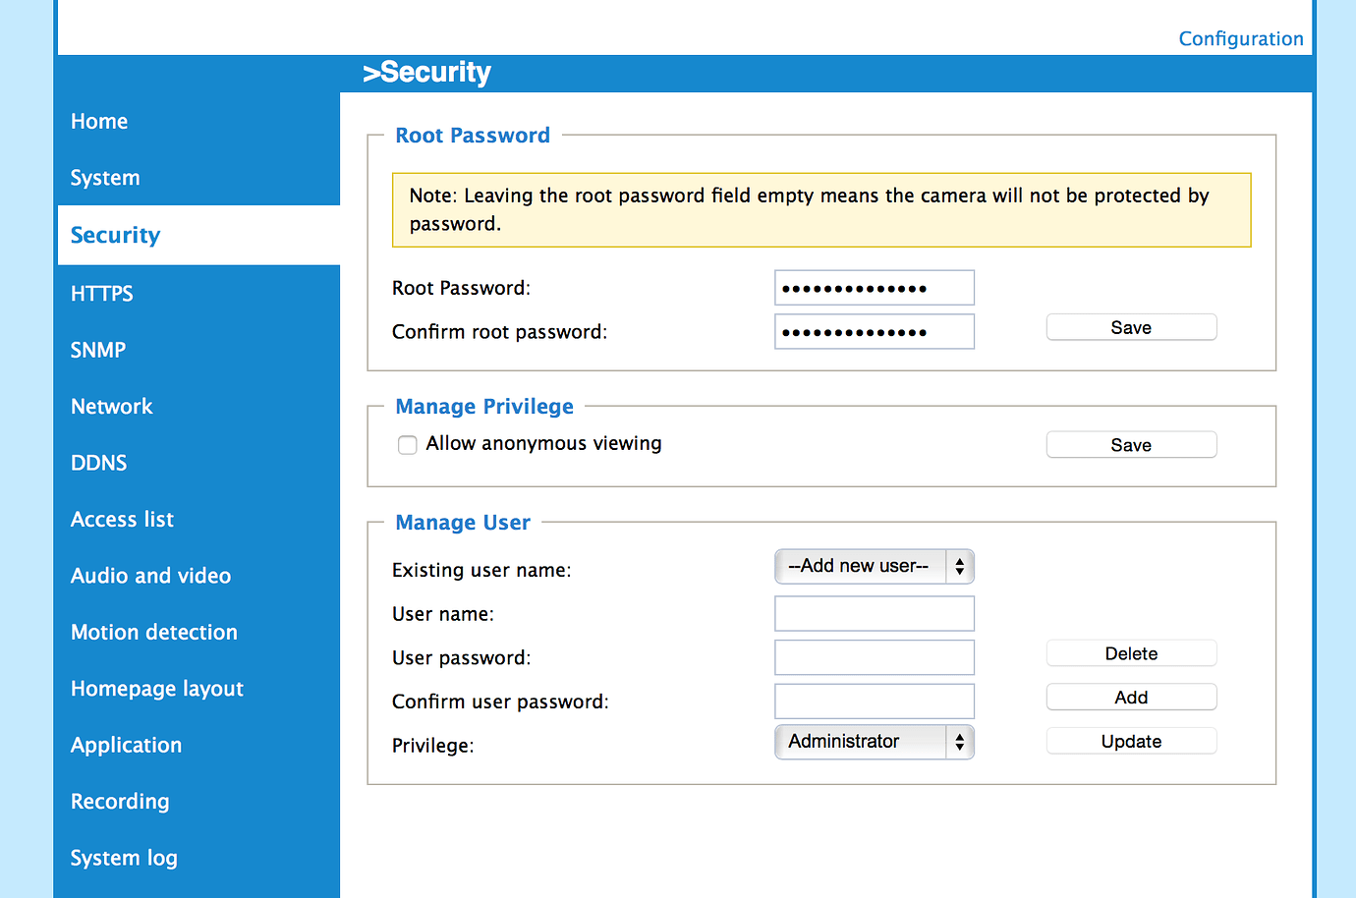Enable Allow anonymous viewing
Screen dimensions: 1356x898
pyautogui.click(x=407, y=444)
